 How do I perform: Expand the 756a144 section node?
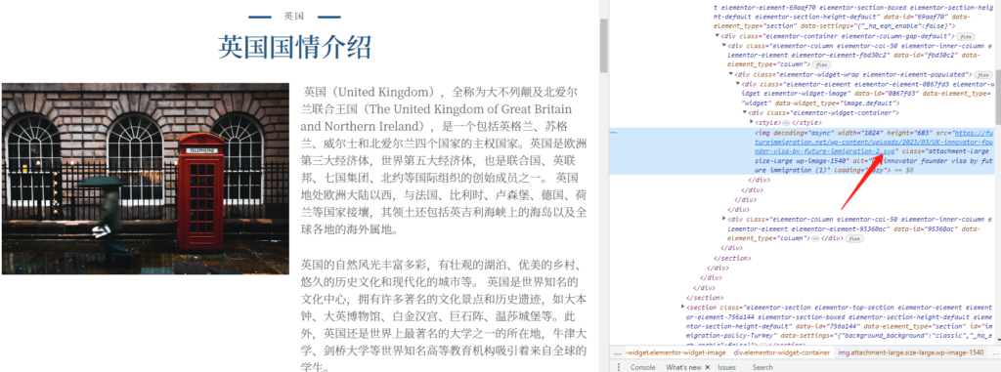pos(683,307)
